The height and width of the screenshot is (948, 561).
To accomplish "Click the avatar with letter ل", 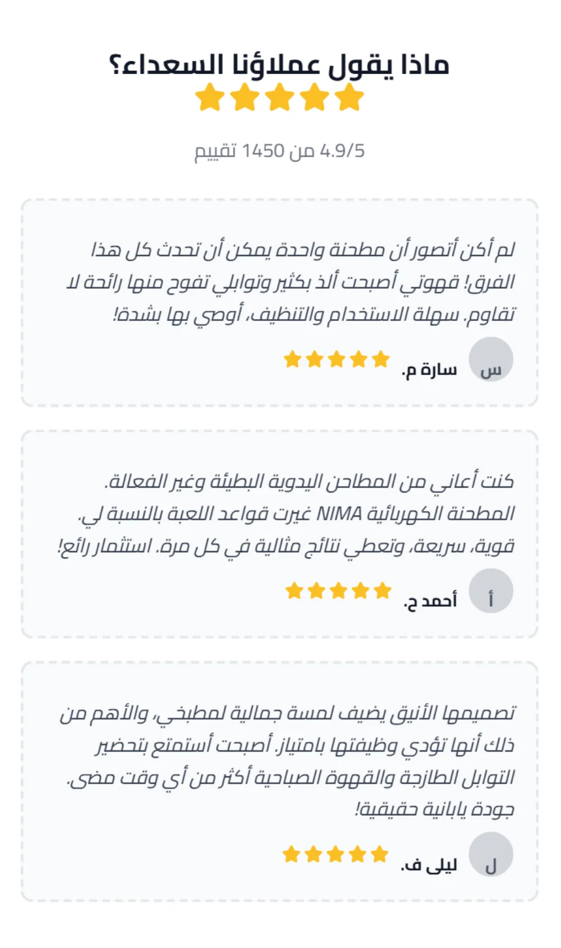I will pos(490,855).
